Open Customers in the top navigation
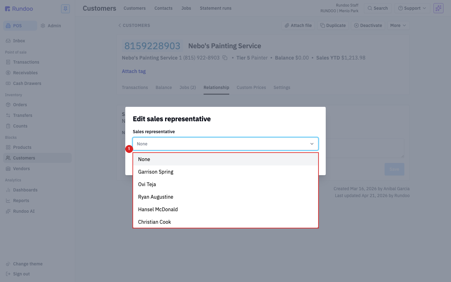This screenshot has height=282, width=451. [135, 8]
